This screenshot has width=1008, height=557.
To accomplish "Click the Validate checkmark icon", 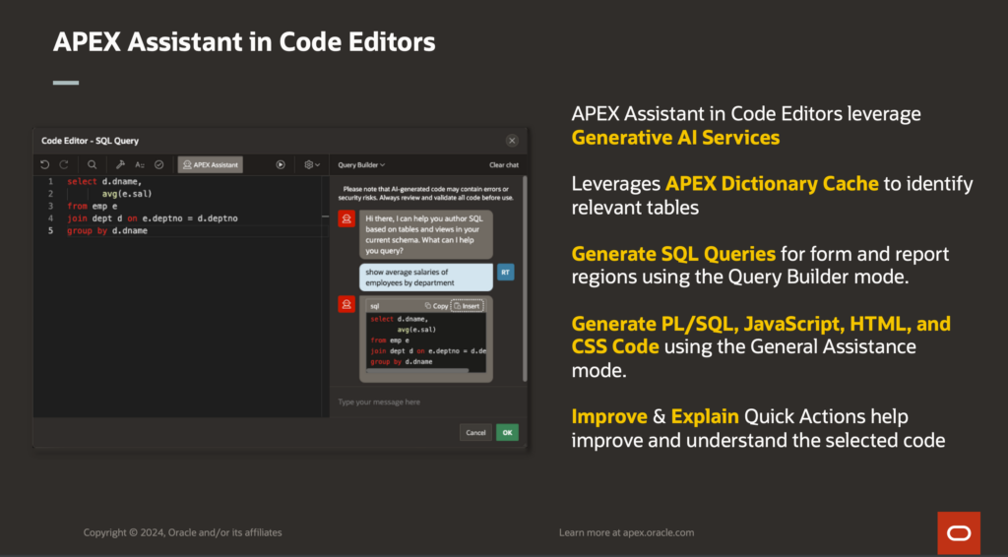I will tap(158, 164).
